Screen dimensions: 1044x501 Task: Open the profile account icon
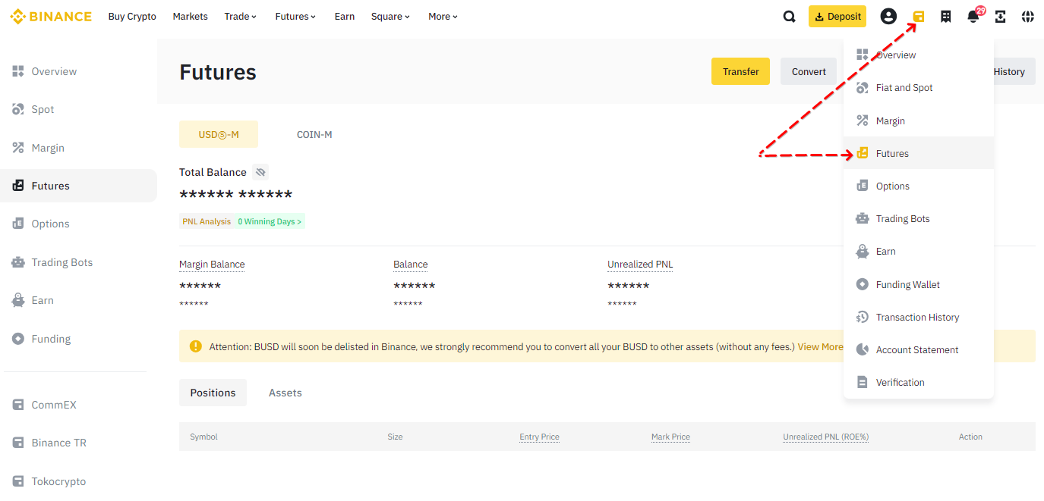tap(888, 17)
